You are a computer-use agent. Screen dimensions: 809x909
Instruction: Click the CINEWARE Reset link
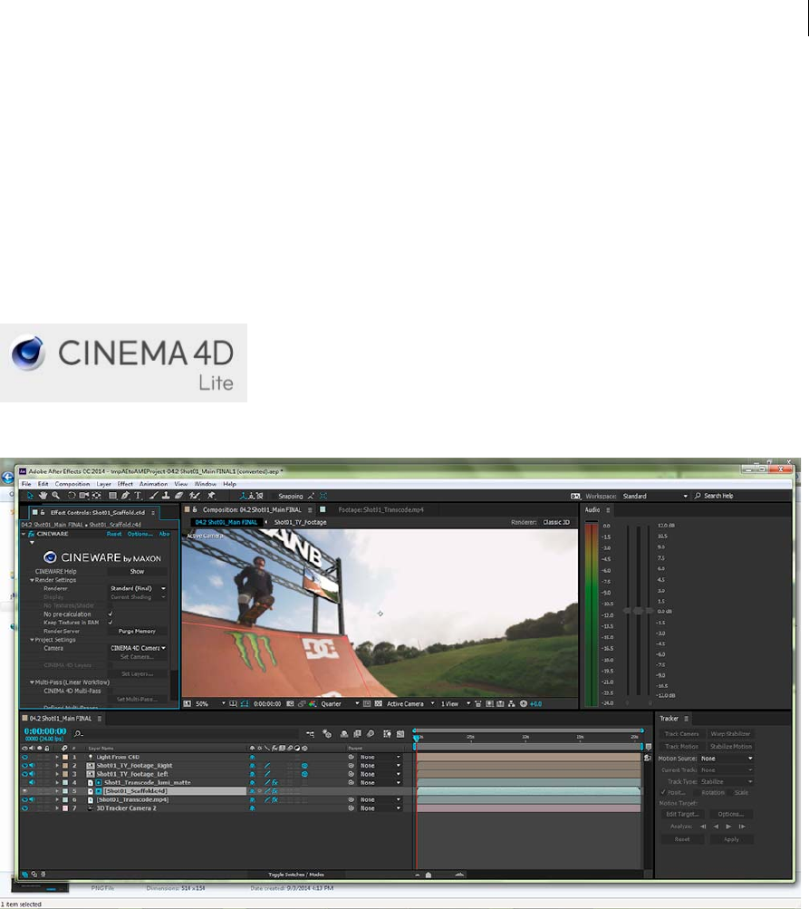point(114,534)
